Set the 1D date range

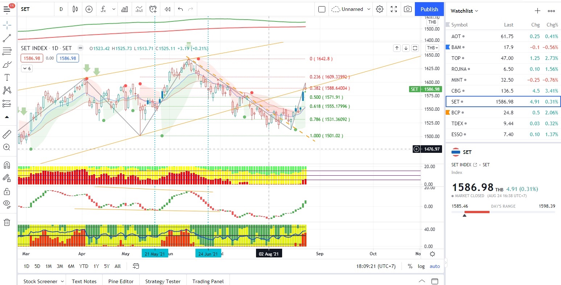(26, 266)
